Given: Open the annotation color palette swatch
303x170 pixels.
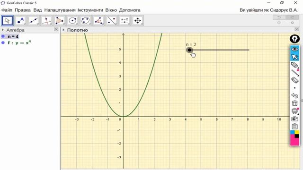Looking at the screenshot, I should pyautogui.click(x=294, y=138).
